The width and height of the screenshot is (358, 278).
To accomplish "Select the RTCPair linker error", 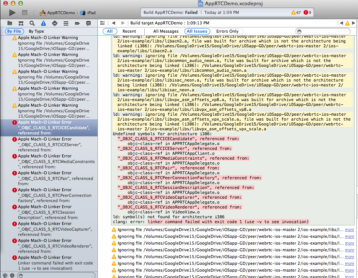I will click(49, 178).
